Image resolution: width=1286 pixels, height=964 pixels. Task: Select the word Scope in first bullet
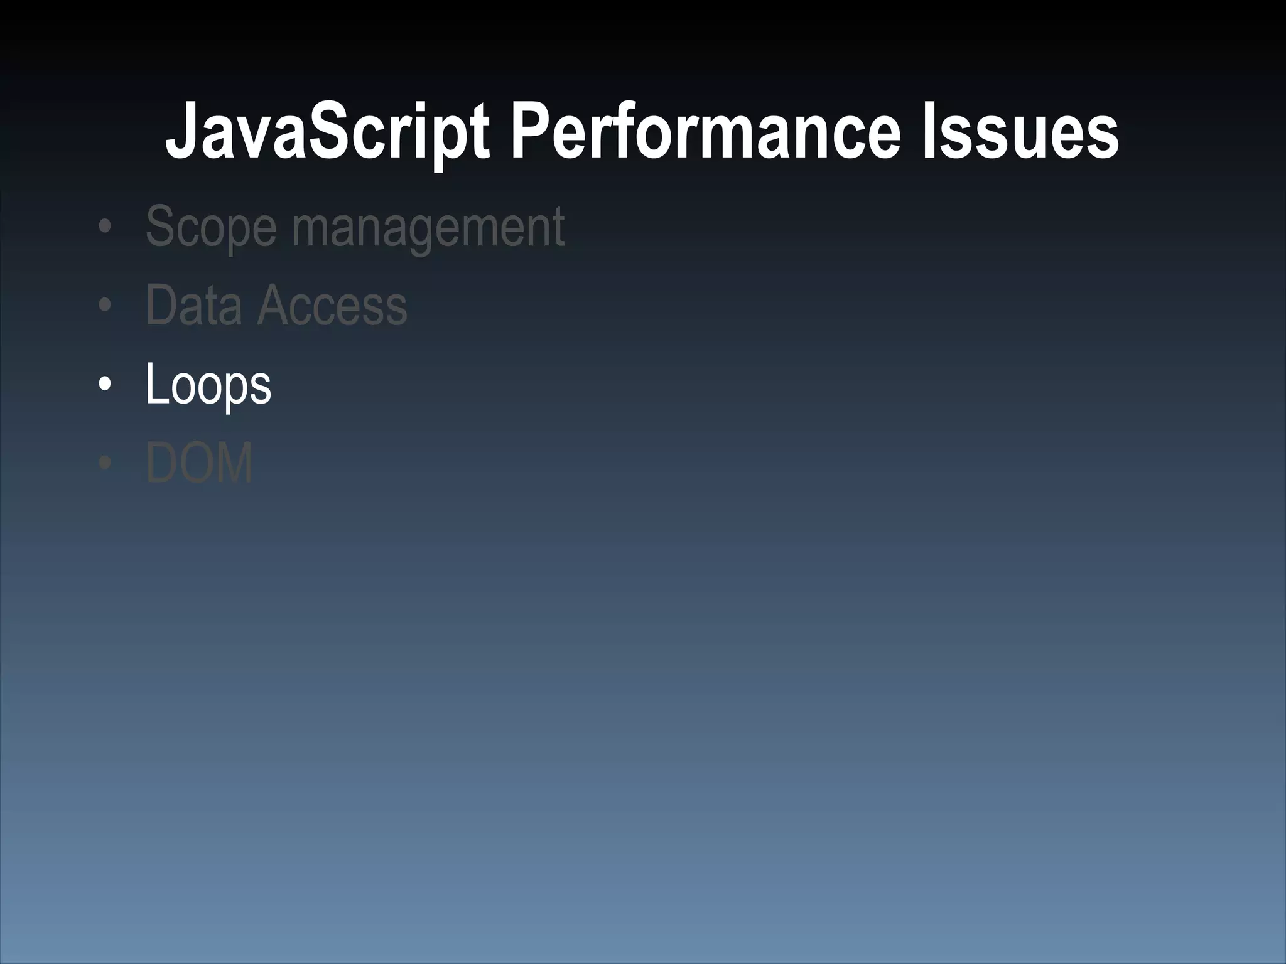(x=210, y=227)
